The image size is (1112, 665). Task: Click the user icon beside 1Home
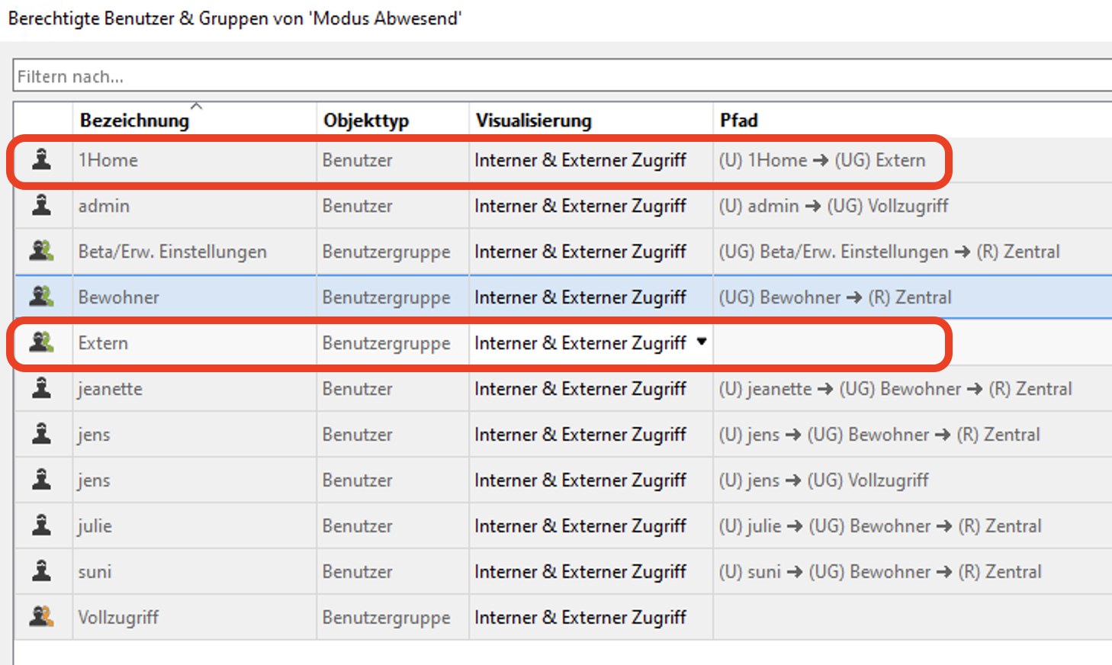pyautogui.click(x=42, y=159)
